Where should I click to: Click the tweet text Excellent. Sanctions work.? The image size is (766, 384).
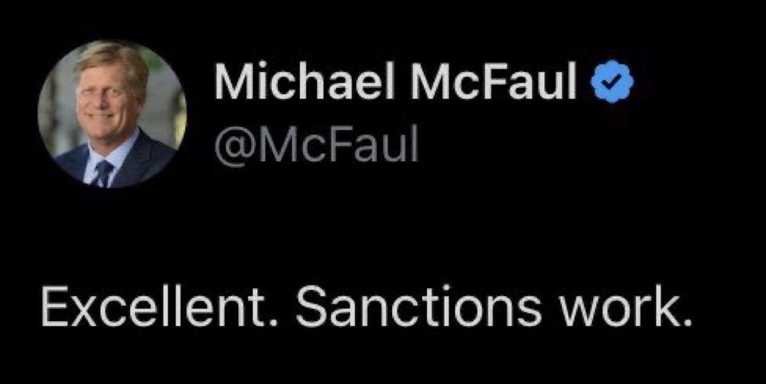click(367, 309)
